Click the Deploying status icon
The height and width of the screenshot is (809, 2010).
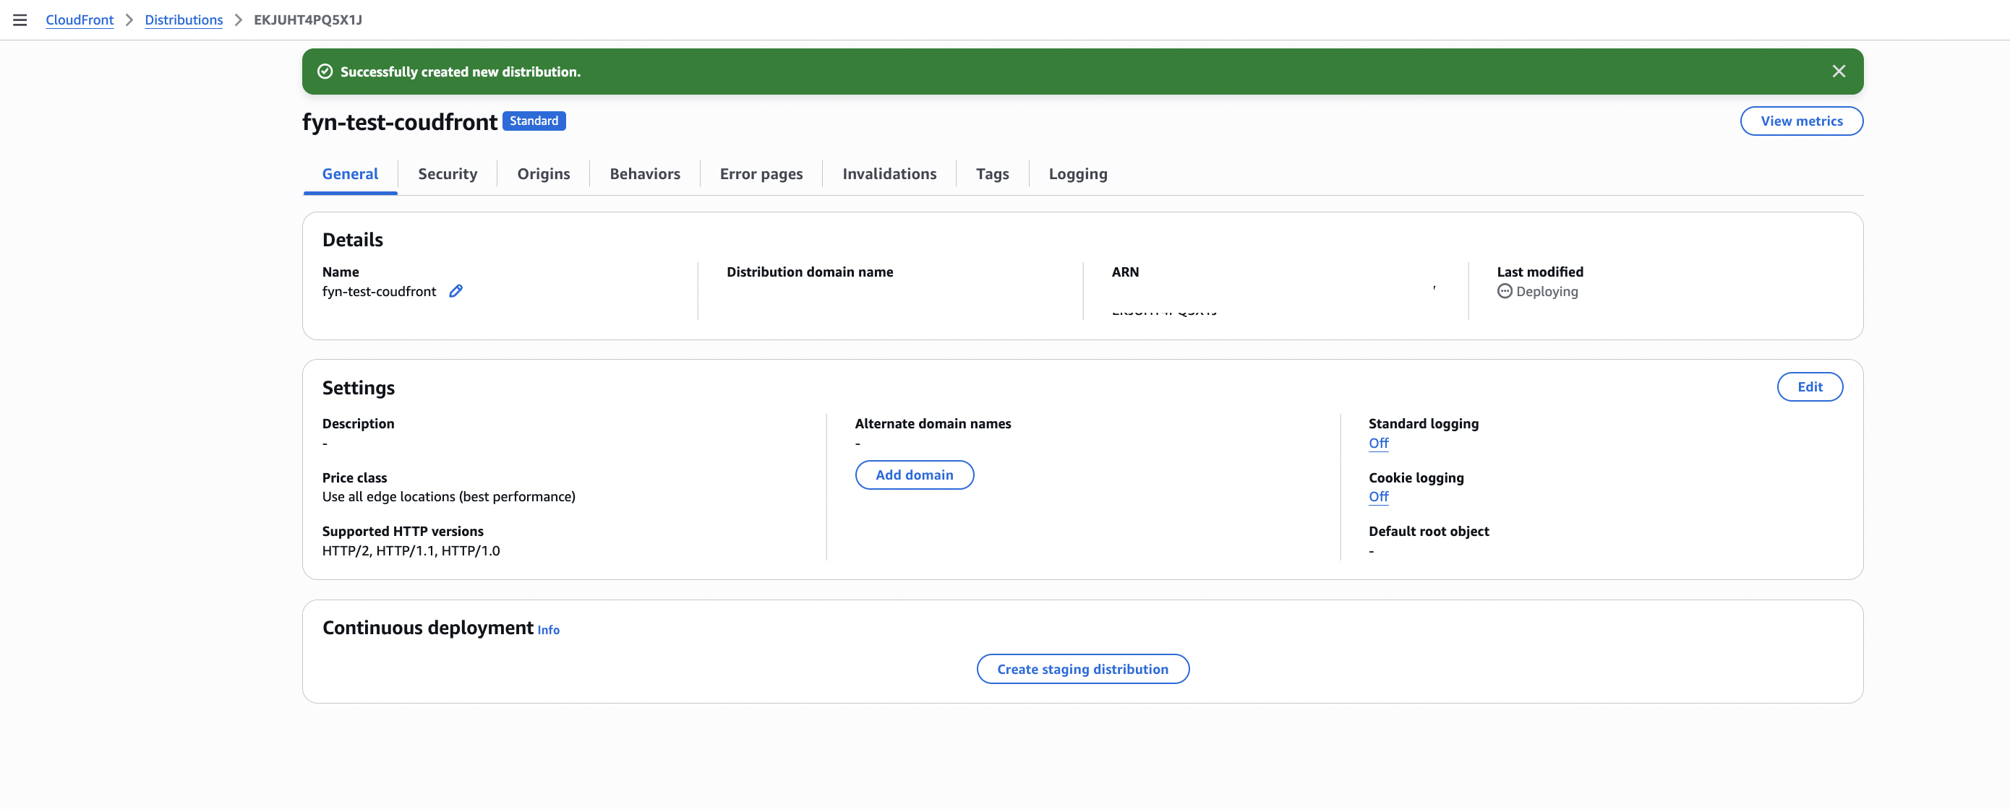click(x=1504, y=290)
